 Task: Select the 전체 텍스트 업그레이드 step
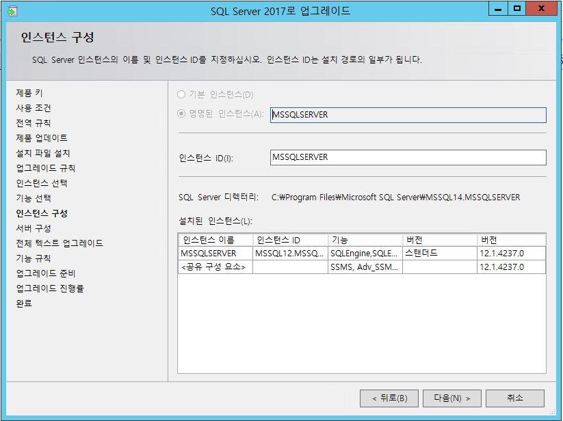60,243
